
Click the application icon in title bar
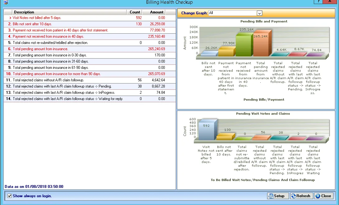pos(6,2)
